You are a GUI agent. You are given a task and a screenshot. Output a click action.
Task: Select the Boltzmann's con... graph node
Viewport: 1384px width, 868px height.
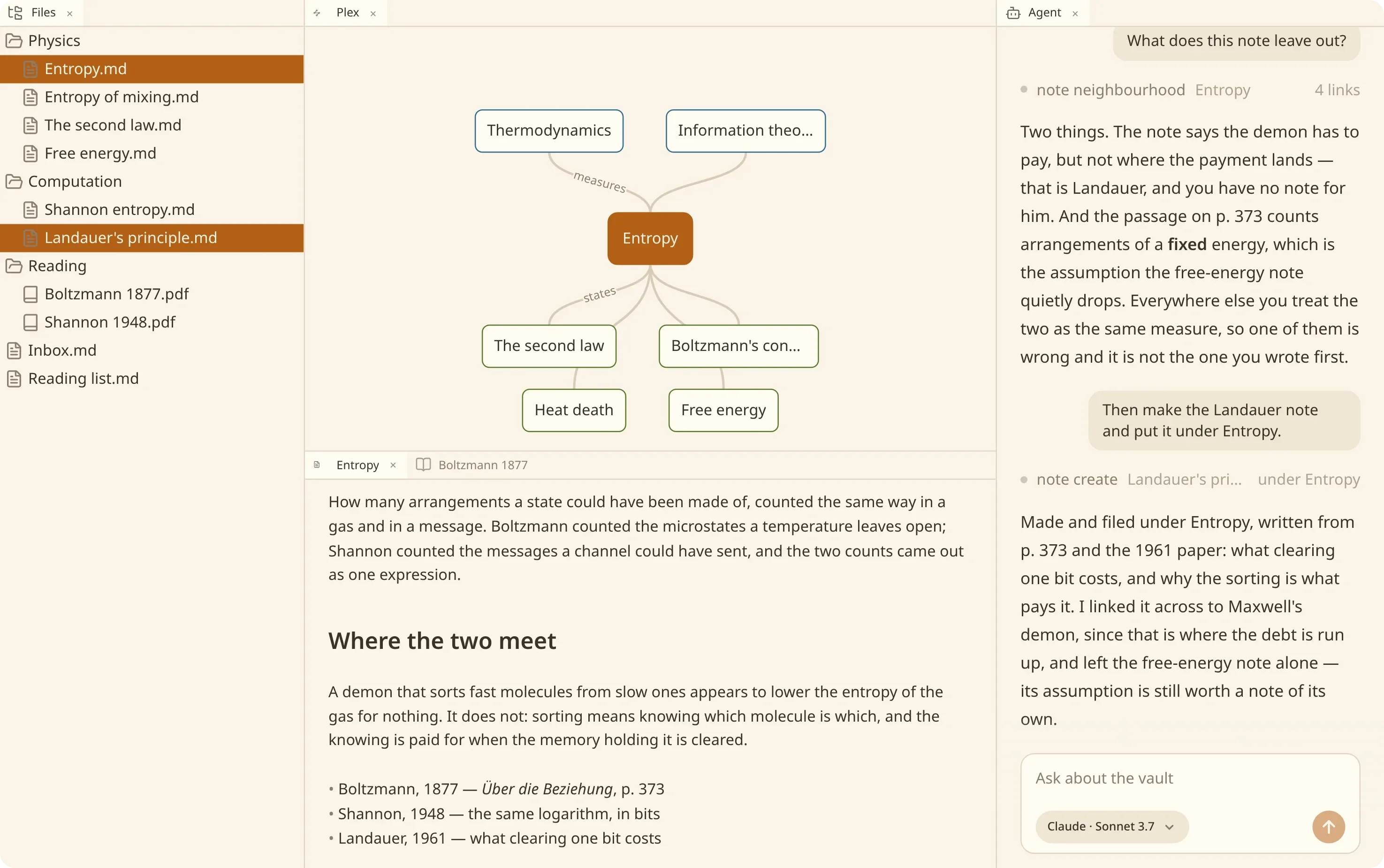[x=738, y=346]
